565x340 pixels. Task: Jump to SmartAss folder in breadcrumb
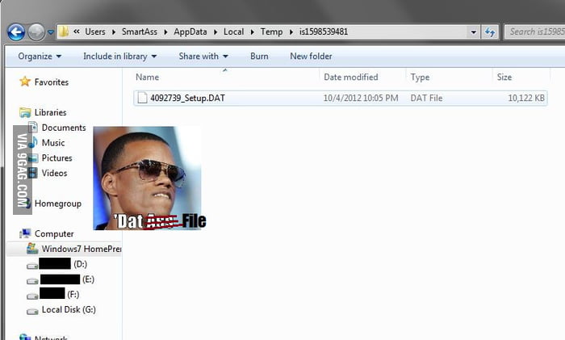click(140, 31)
